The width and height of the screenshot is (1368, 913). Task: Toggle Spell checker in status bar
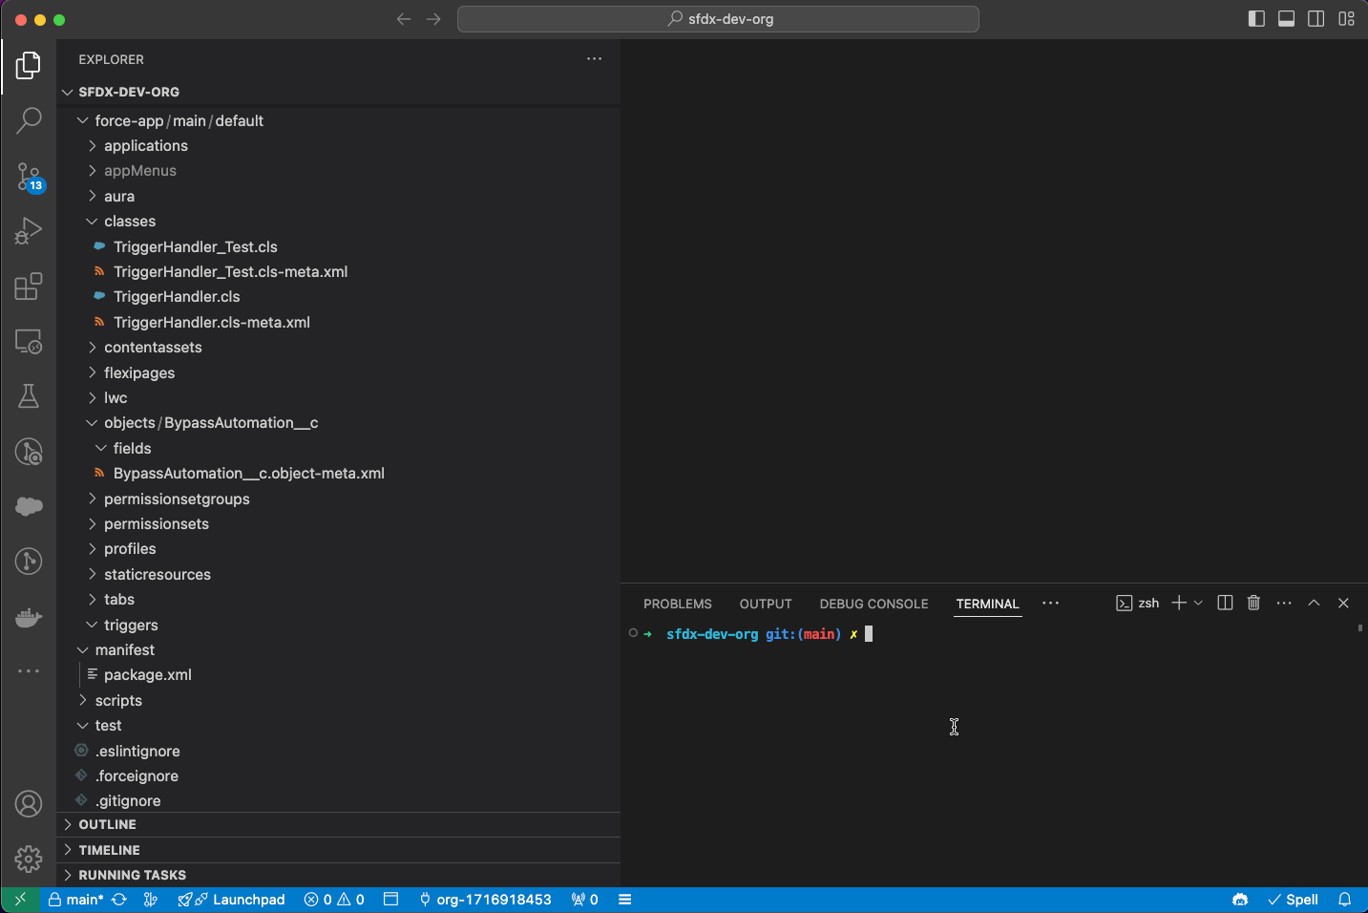coord(1293,900)
